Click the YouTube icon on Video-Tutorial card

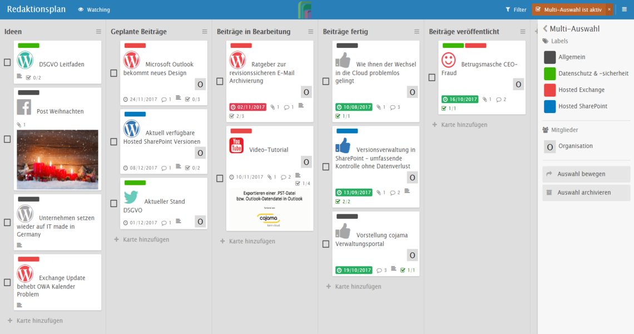236,145
